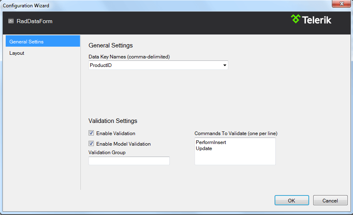Screen dimensions: 353x215
Task: Click the Telerik logo
Action: (311, 19)
